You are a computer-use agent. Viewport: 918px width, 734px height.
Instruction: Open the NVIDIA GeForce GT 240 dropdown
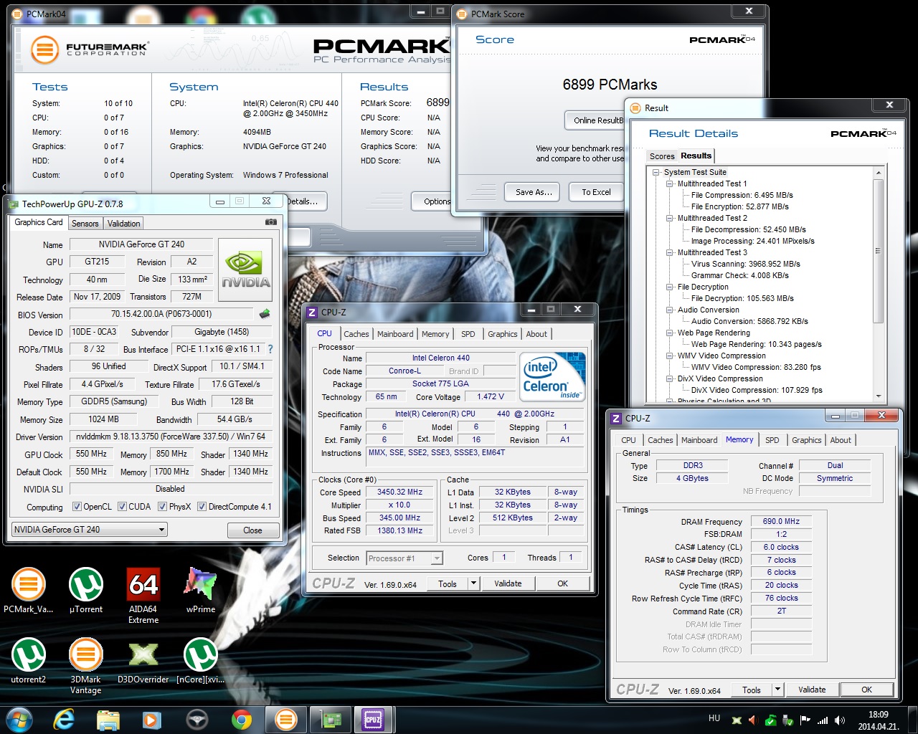[90, 530]
